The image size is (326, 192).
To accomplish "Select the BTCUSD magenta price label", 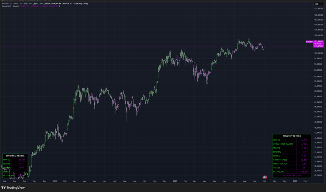I will tap(309, 41).
